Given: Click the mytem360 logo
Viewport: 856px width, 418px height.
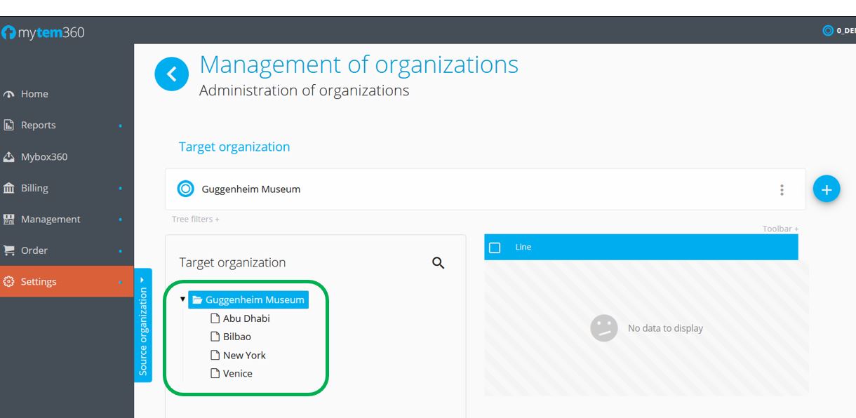Looking at the screenshot, I should coord(43,32).
